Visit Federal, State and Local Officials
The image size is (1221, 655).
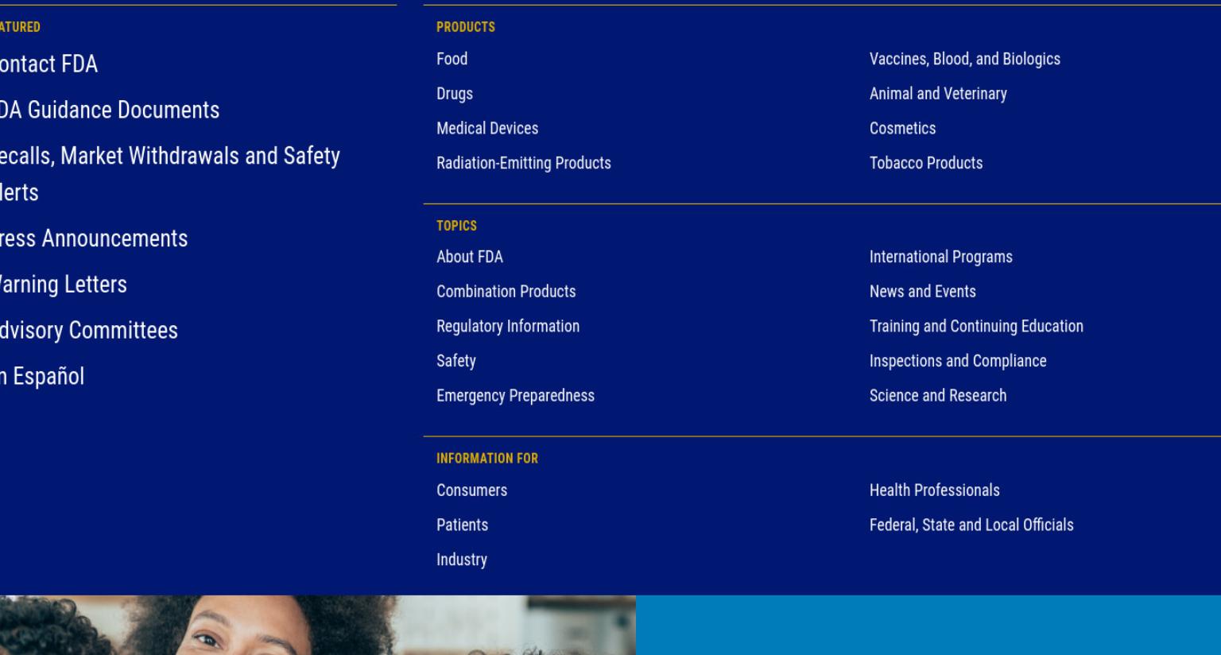(x=971, y=525)
